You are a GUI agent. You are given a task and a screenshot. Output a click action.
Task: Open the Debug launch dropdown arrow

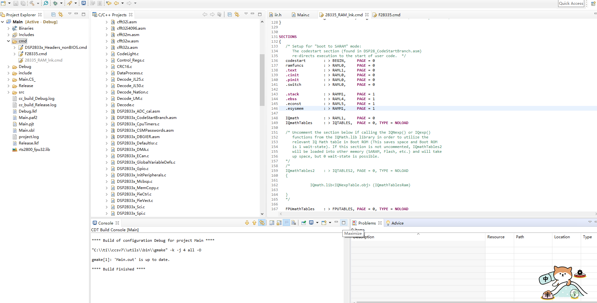click(x=61, y=3)
